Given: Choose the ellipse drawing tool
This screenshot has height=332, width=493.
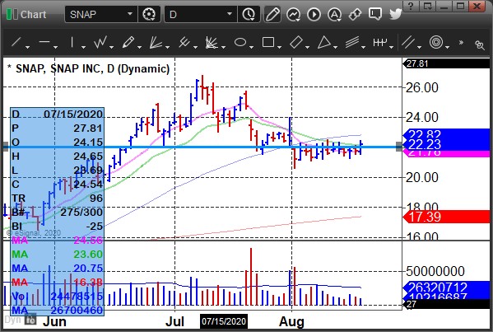Looking at the screenshot, I should pyautogui.click(x=240, y=42).
